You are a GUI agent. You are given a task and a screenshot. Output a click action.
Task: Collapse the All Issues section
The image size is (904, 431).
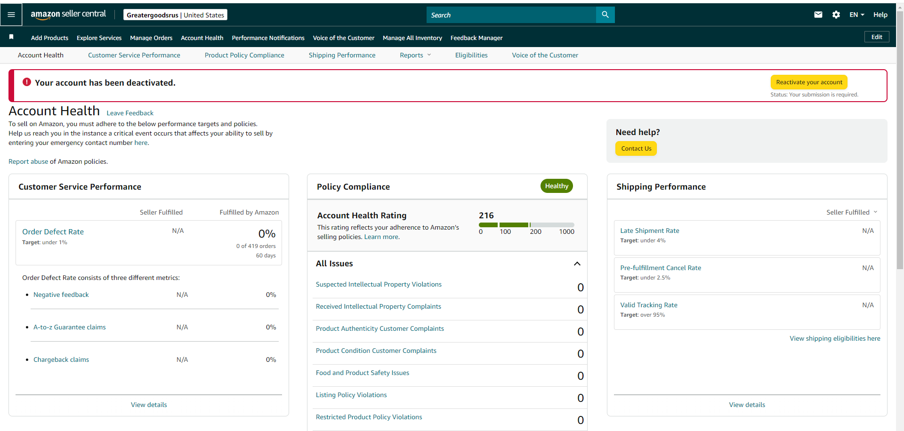point(577,263)
